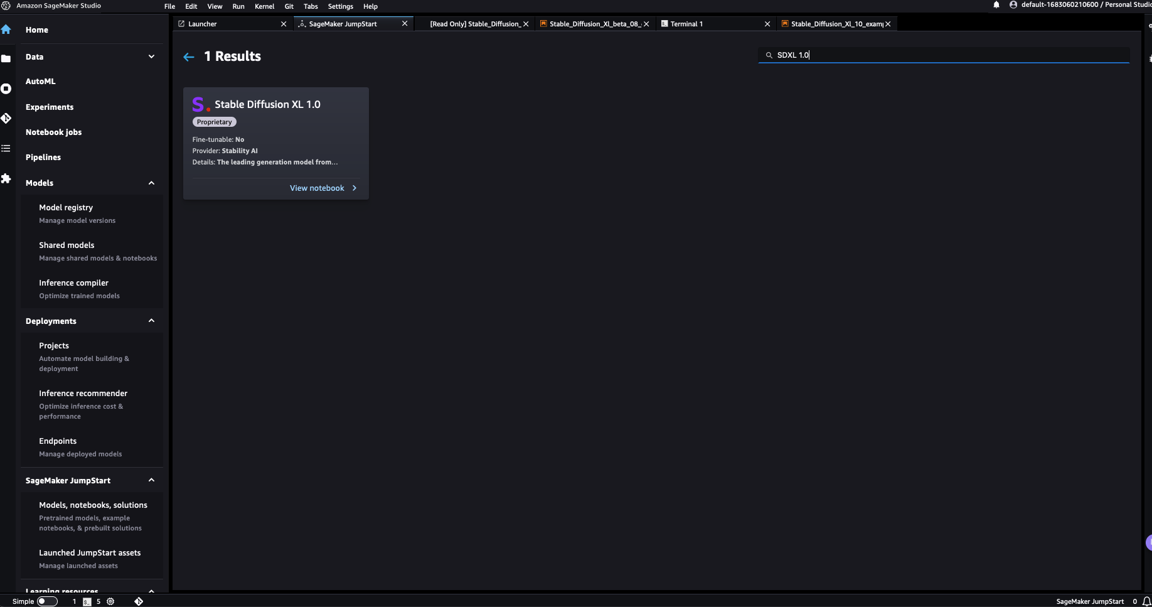Open the View menu
The image size is (1152, 607).
215,6
